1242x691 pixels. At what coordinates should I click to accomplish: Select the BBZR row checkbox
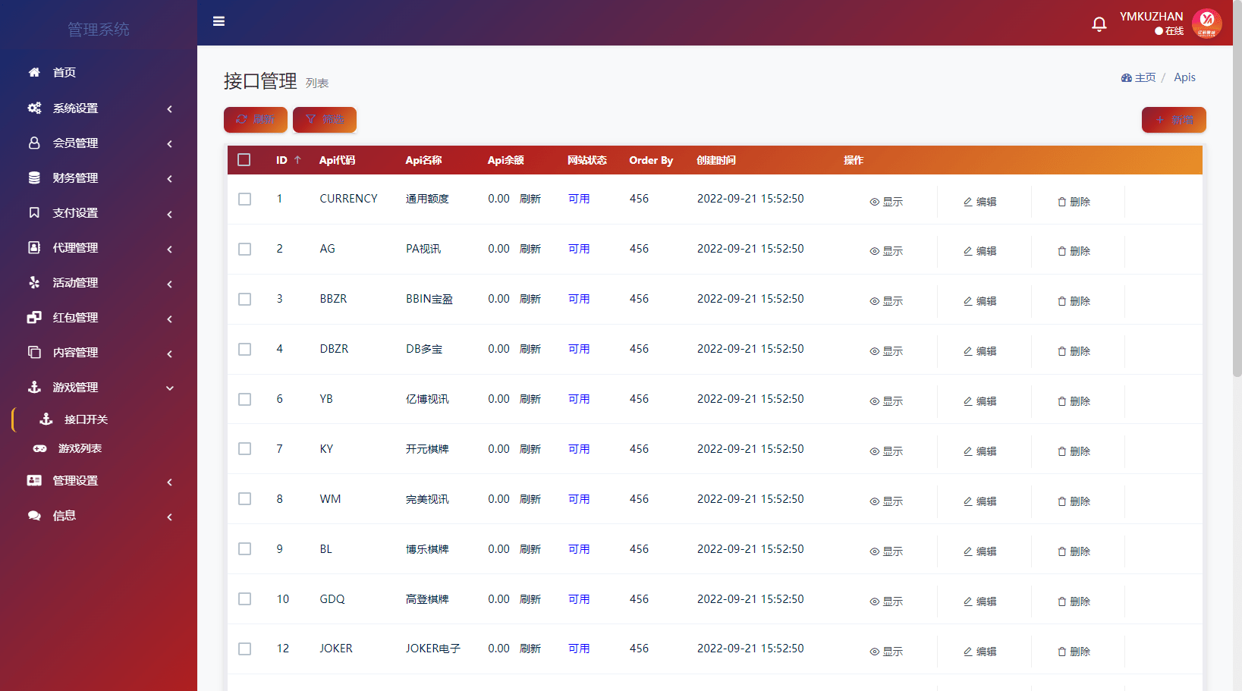pos(244,299)
